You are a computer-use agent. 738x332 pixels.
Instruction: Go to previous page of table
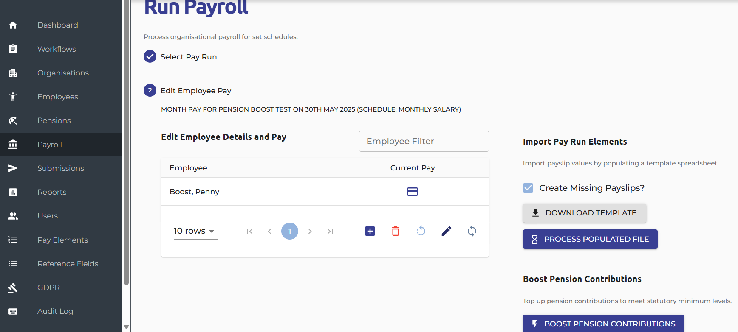click(269, 231)
